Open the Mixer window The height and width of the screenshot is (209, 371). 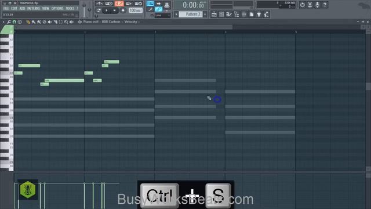pos(244,15)
